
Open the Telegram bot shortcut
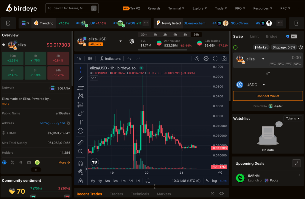tap(291, 36)
